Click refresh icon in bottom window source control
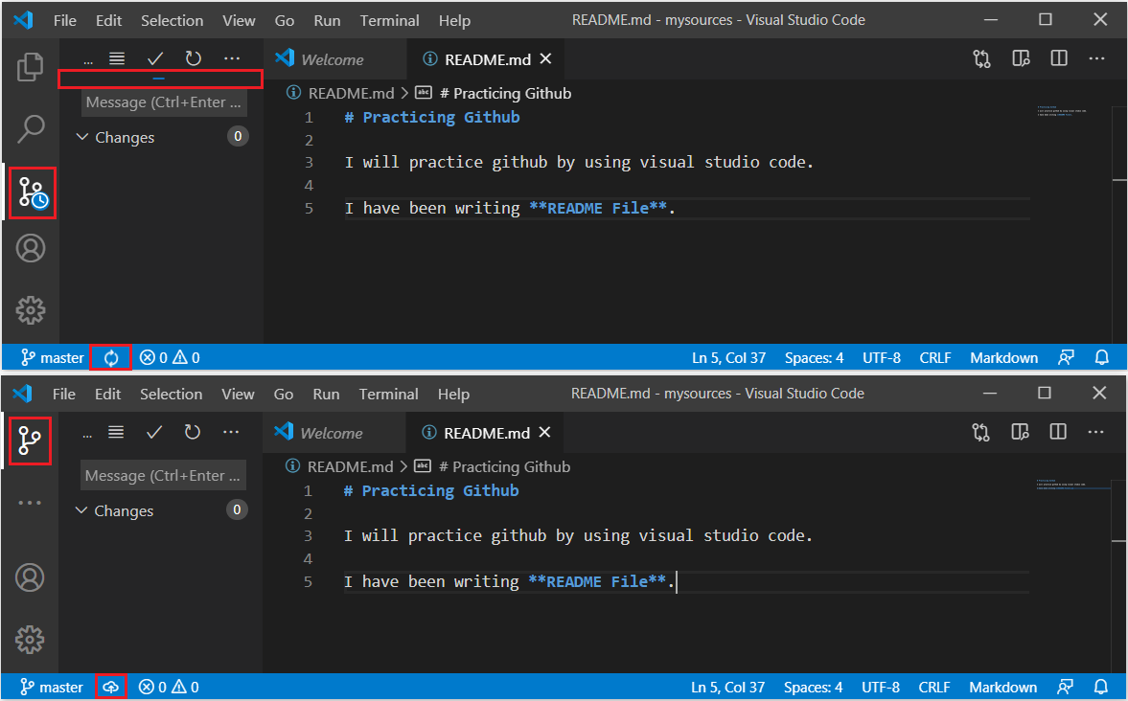This screenshot has height=701, width=1128. (192, 432)
